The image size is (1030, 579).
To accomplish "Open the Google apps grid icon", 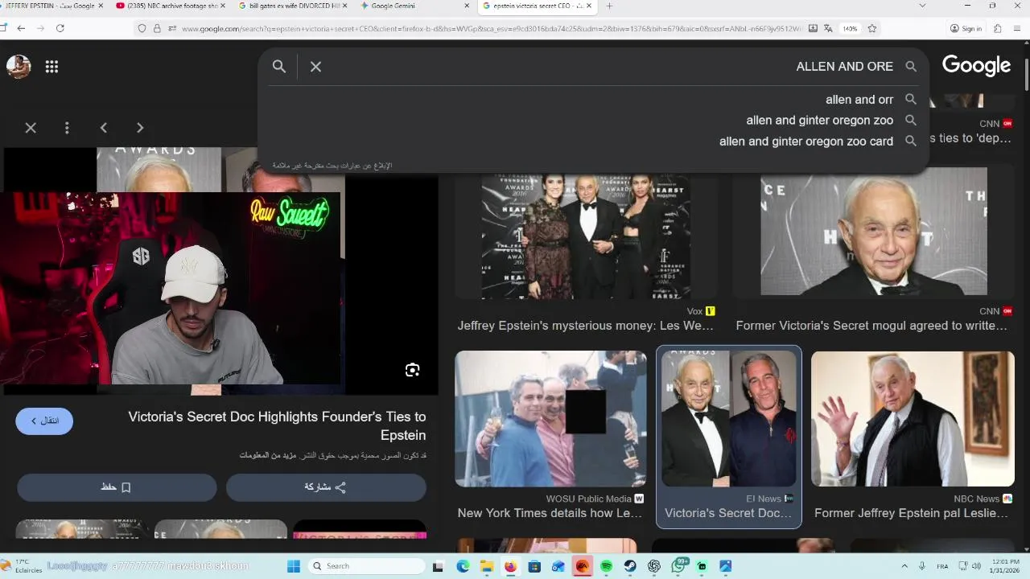I will coord(51,67).
